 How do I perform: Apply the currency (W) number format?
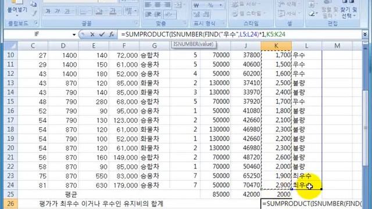tap(196, 5)
